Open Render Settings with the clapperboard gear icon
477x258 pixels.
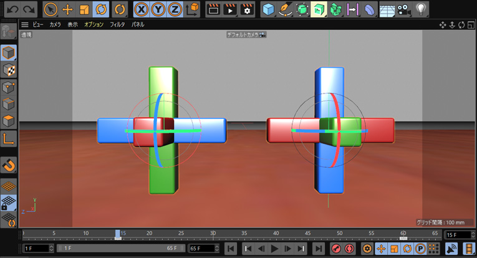click(248, 9)
